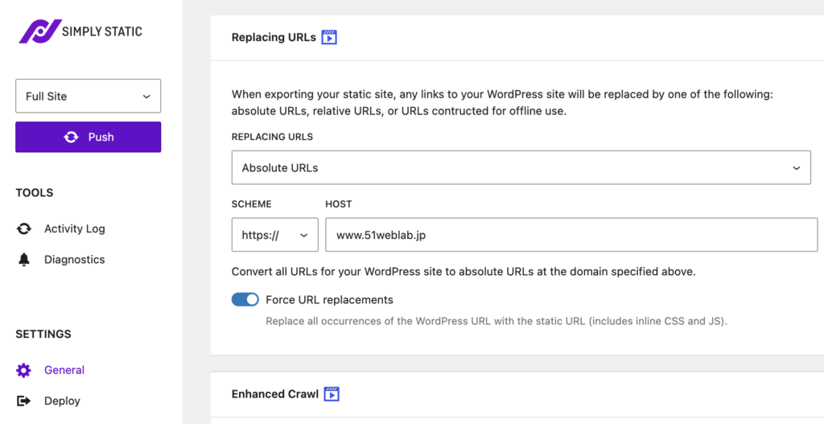Click the Diagnostics bell icon
824x424 pixels.
coord(24,260)
